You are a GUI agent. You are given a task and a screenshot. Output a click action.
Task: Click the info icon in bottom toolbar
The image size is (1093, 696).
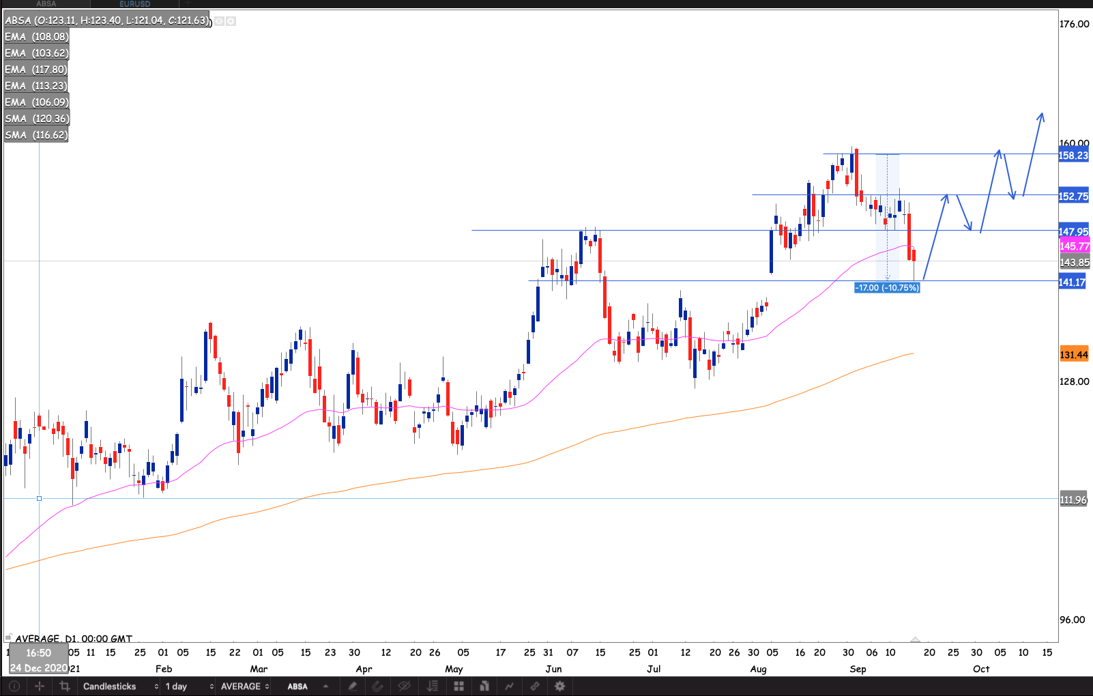pos(14,686)
